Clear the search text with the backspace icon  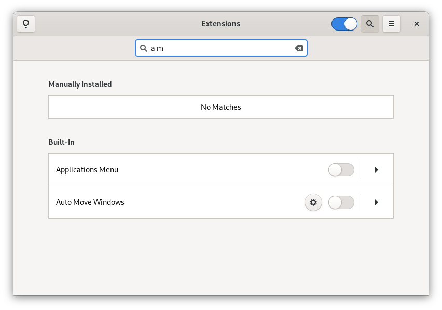point(299,48)
